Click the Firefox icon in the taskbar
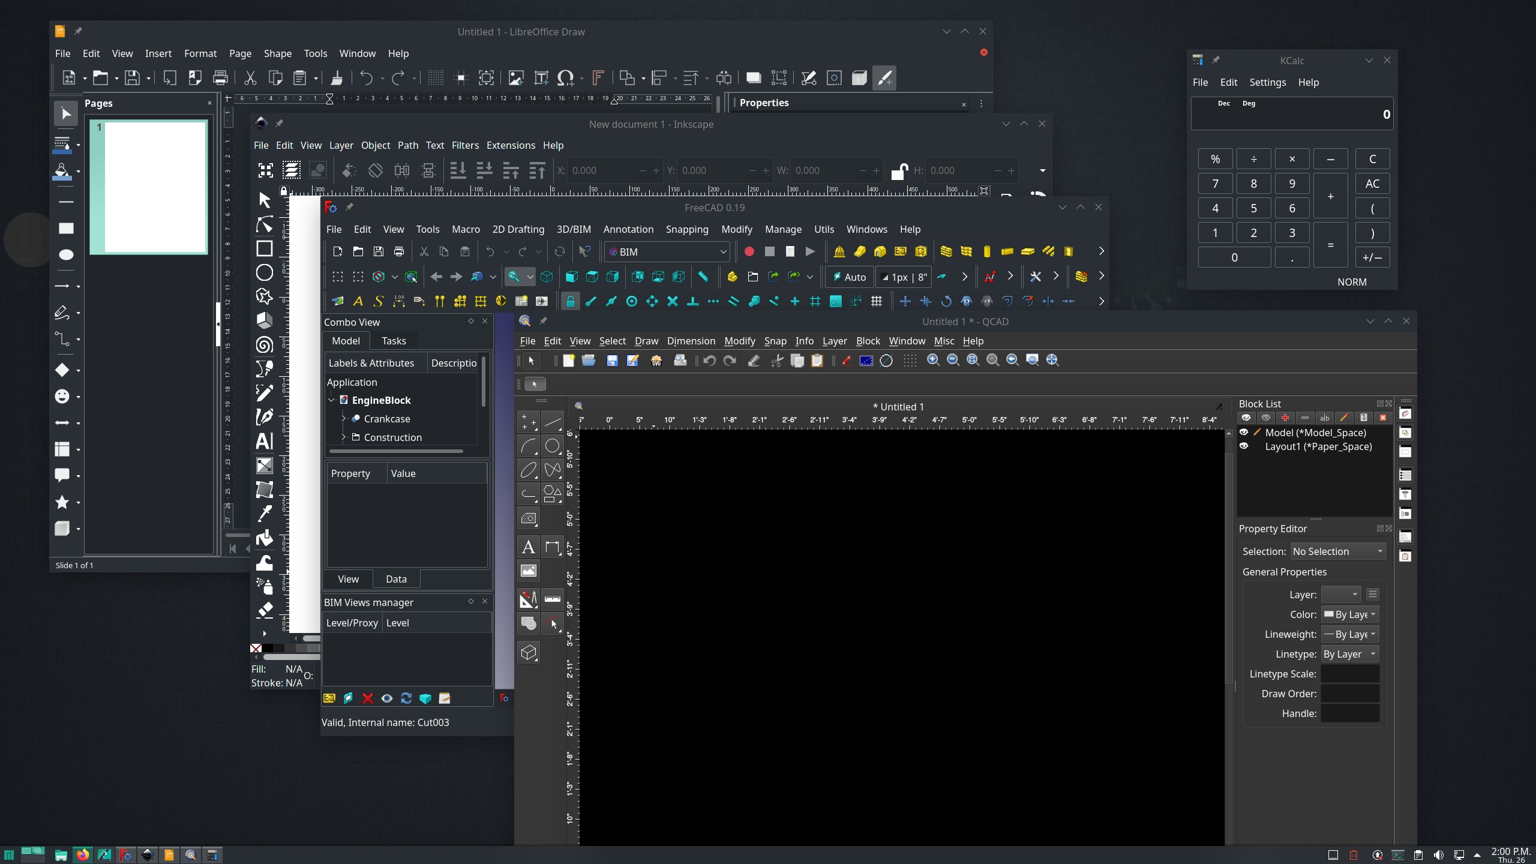The image size is (1536, 864). [x=83, y=855]
